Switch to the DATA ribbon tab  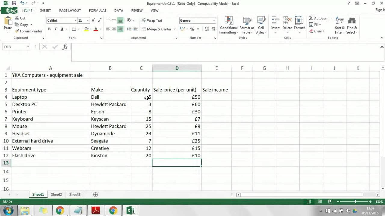(119, 10)
